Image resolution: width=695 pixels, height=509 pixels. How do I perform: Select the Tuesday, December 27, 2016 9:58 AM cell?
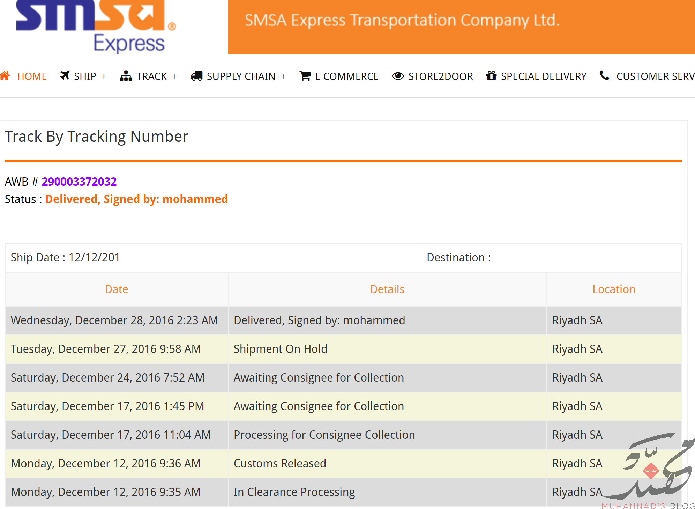click(x=117, y=349)
